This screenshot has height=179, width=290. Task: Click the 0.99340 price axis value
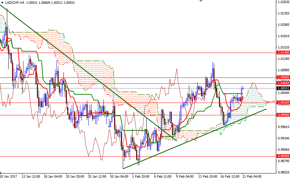[283, 138]
